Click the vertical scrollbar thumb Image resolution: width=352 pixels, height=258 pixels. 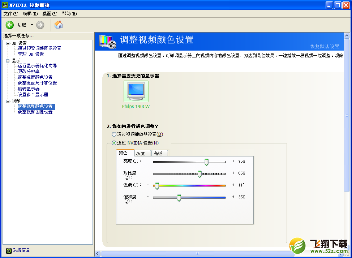tap(347, 115)
